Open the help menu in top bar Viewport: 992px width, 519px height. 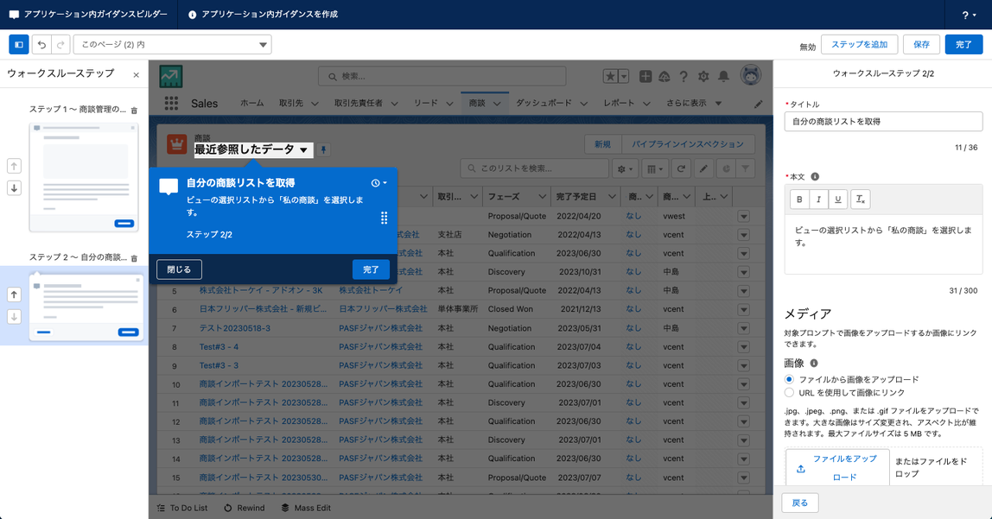tap(968, 15)
